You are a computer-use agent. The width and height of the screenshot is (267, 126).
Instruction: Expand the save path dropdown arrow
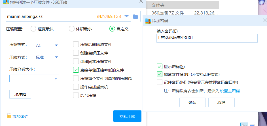pyautogui.click(x=126, y=16)
